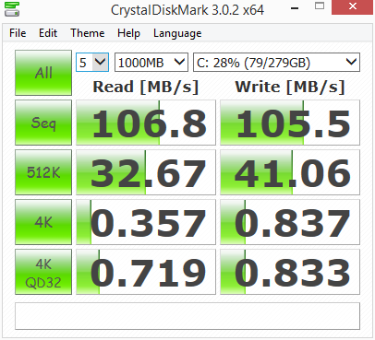Image resolution: width=375 pixels, height=340 pixels.
Task: Click the 512K write result 41.06
Action: 290,172
